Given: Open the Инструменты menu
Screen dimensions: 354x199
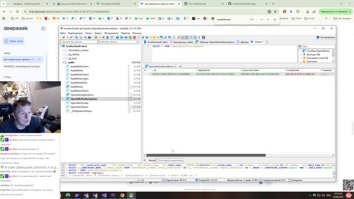Looking at the screenshot, I should point(111,33).
